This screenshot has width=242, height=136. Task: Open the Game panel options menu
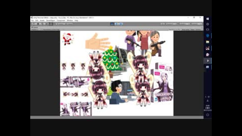click(202, 27)
